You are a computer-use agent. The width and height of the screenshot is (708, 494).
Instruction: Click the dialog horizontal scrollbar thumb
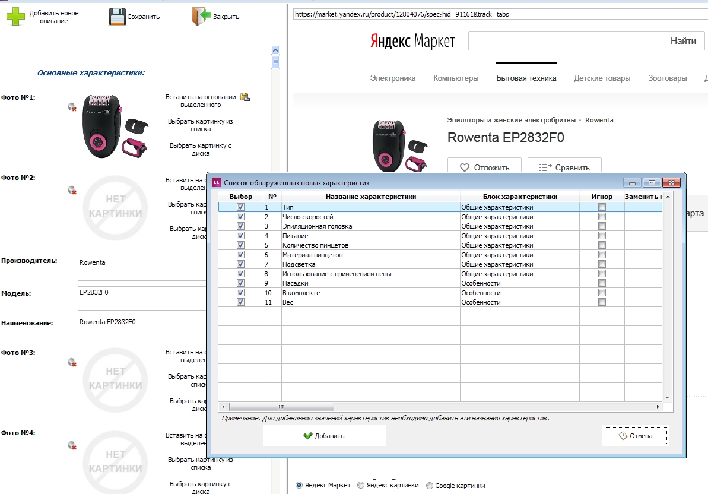click(281, 407)
